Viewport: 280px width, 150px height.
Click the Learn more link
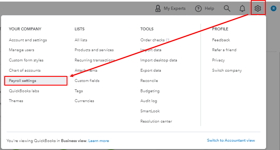click(99, 141)
